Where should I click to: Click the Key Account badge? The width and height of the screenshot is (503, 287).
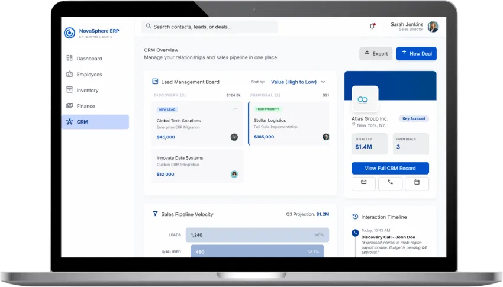coord(414,119)
